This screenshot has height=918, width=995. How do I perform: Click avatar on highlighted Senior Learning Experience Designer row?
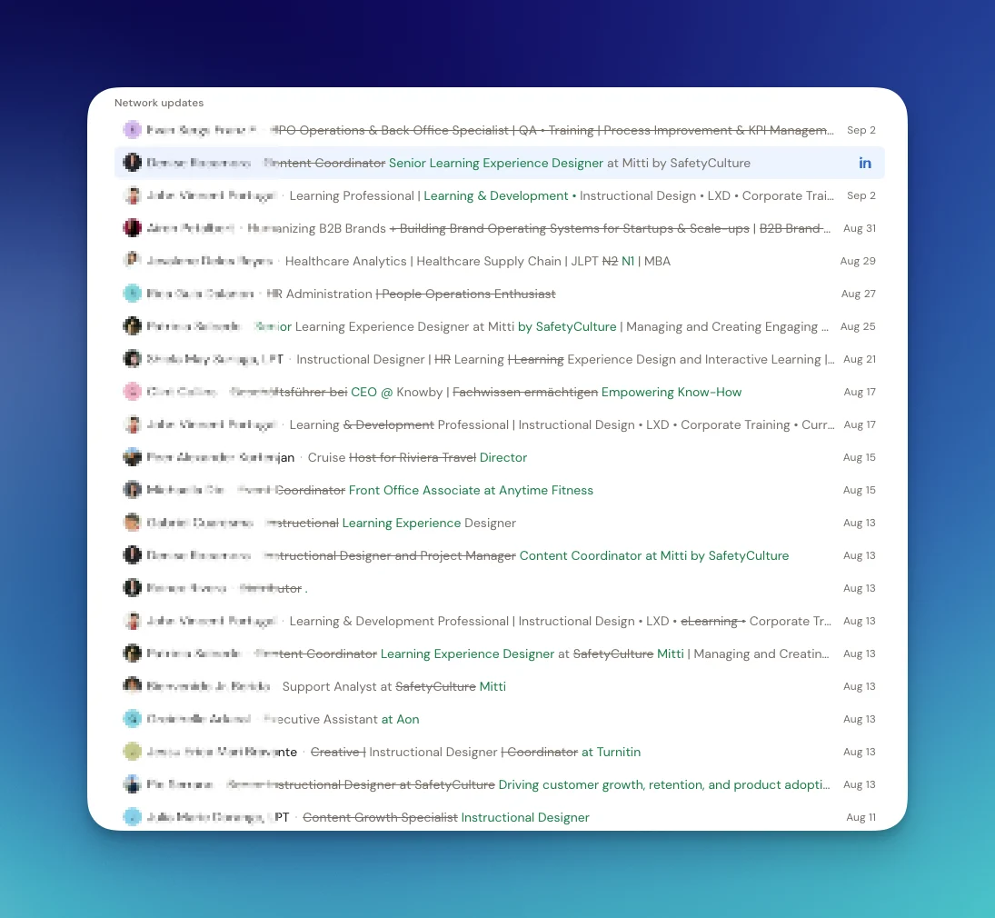pyautogui.click(x=132, y=163)
